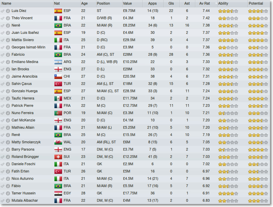Open info icon for Luis Díez
273x207 pixels.
tap(8, 11)
